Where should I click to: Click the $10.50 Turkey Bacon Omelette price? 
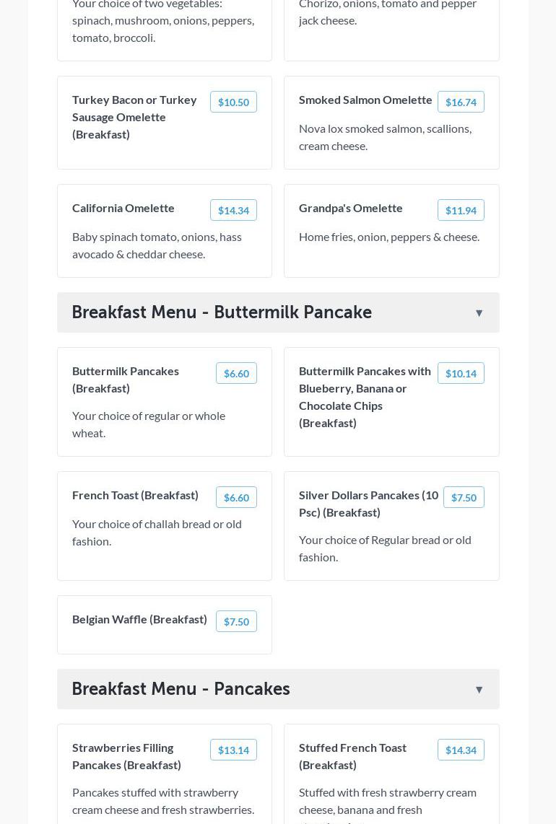click(x=233, y=102)
